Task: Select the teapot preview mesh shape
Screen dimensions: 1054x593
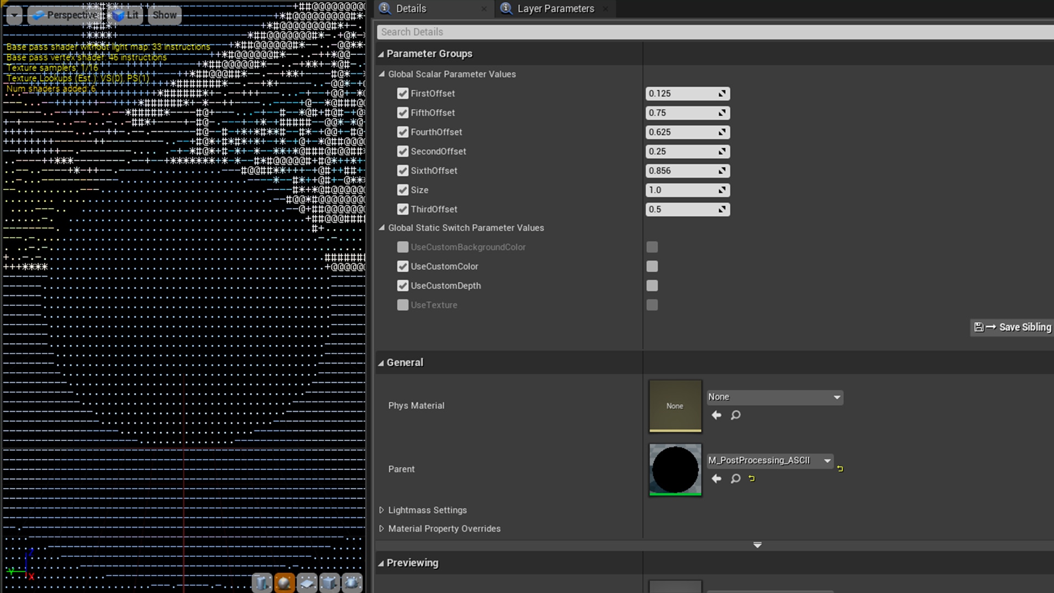Action: pos(352,583)
